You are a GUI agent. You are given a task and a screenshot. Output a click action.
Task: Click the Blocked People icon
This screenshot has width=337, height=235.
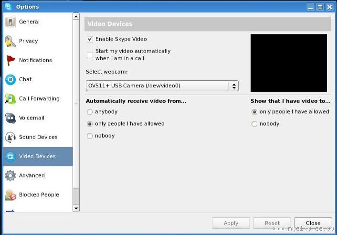[x=10, y=195]
